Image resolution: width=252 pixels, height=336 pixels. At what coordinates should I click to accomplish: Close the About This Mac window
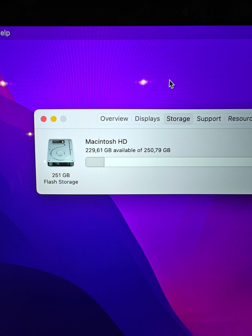point(44,119)
